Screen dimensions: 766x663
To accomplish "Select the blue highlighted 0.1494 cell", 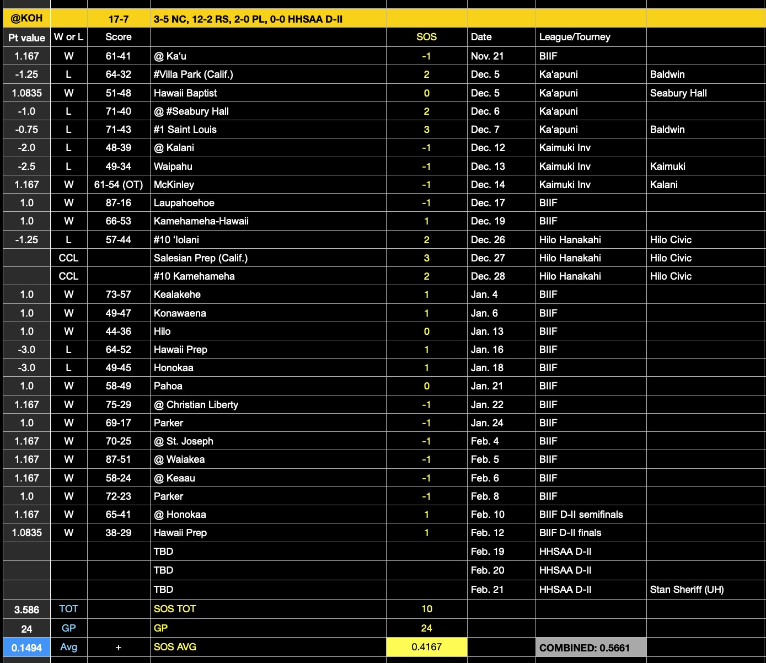I will pyautogui.click(x=26, y=648).
